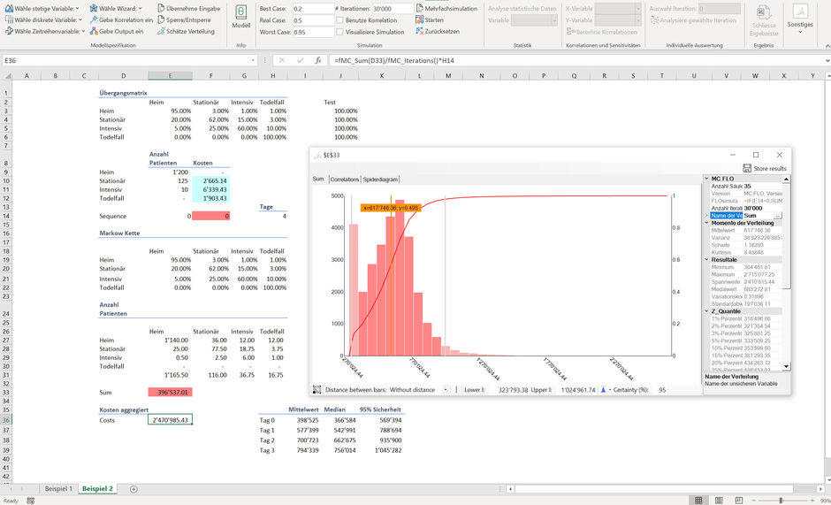Switch to Normal view icon
Viewport: 831px width, 505px height.
pyautogui.click(x=698, y=501)
